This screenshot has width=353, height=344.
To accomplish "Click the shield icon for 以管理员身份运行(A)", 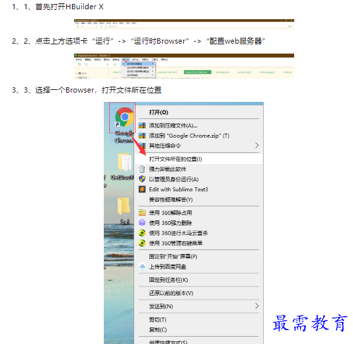I will [142, 179].
